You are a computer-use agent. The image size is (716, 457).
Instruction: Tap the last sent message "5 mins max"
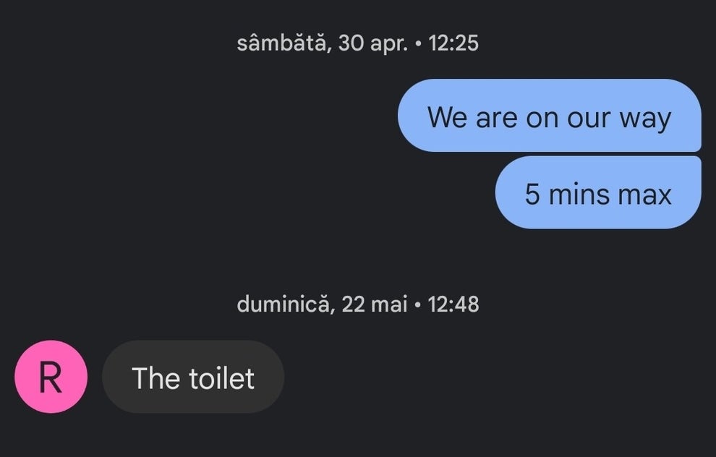pos(598,192)
